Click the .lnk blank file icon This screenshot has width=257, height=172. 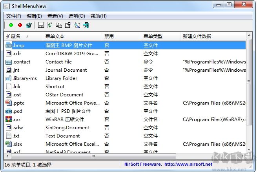tap(9, 86)
